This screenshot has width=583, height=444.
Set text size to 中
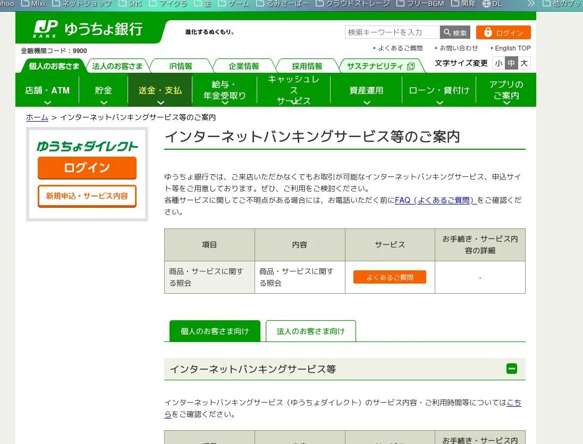pyautogui.click(x=511, y=63)
